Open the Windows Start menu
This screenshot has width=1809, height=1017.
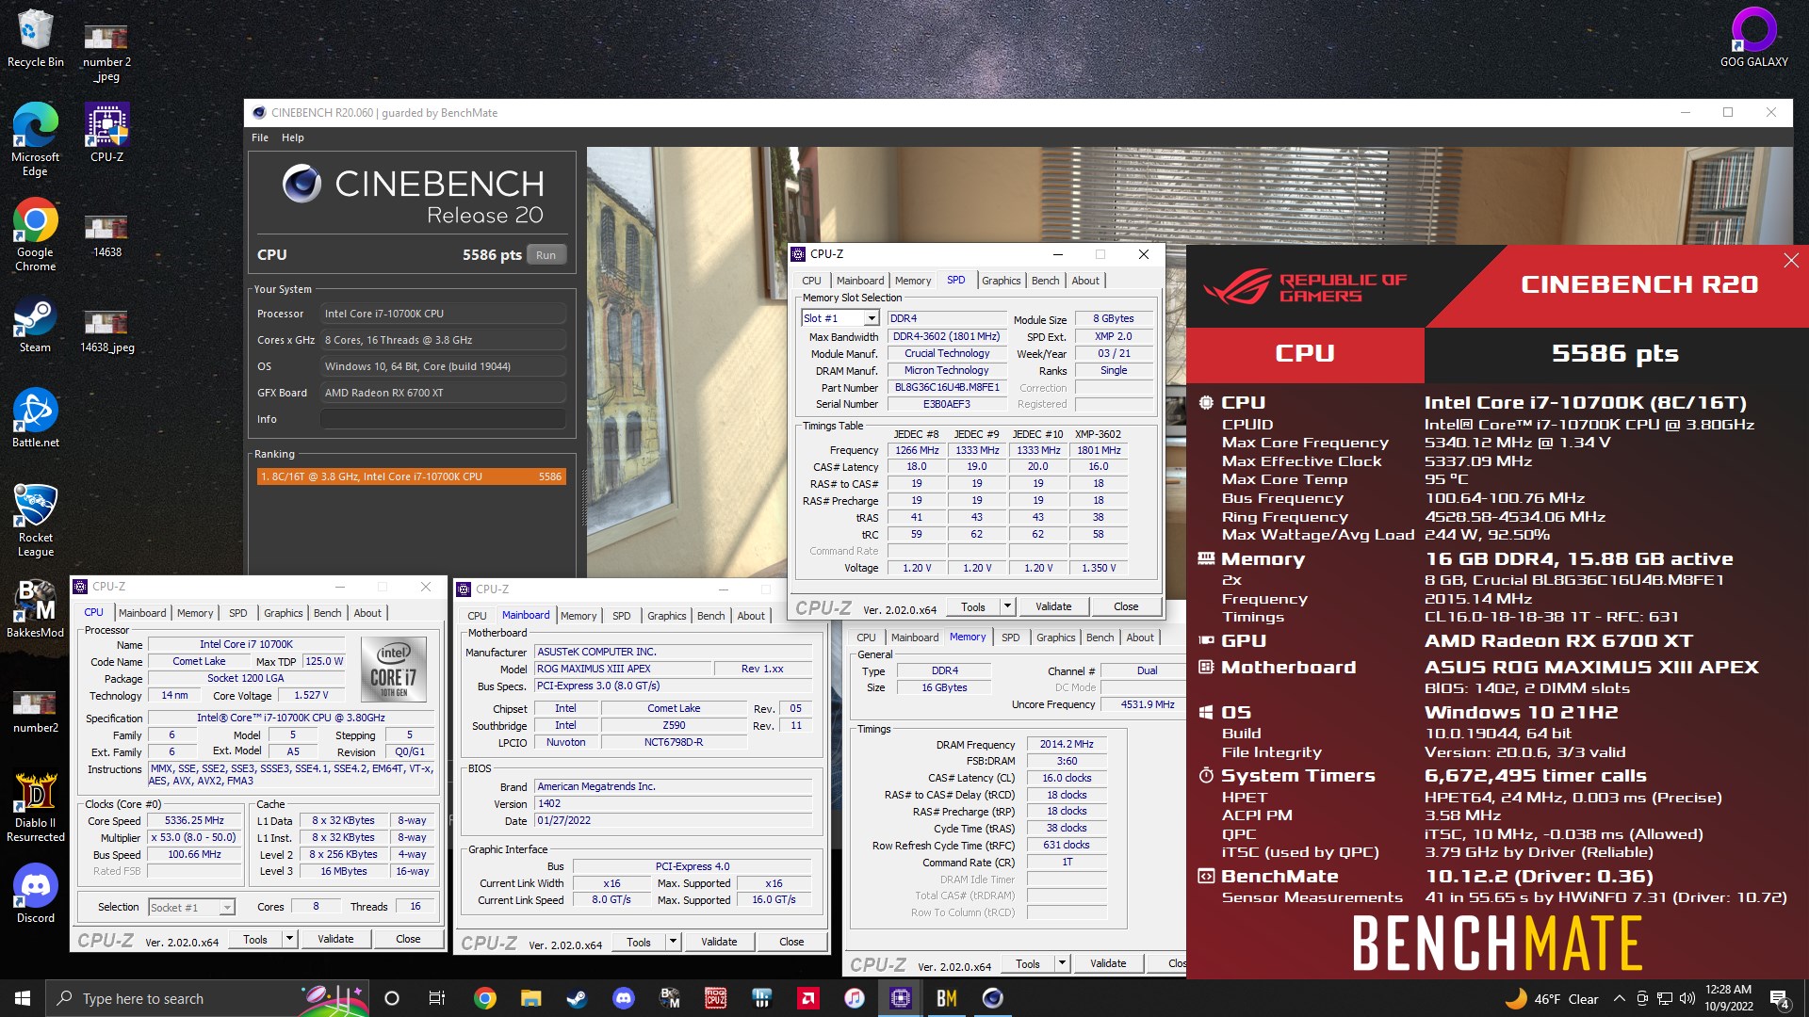[23, 998]
